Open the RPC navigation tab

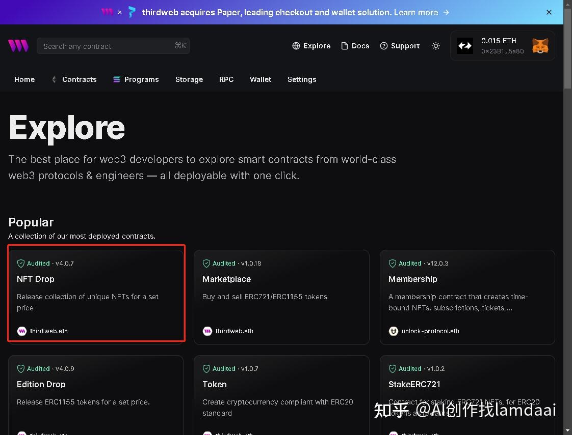tap(226, 79)
